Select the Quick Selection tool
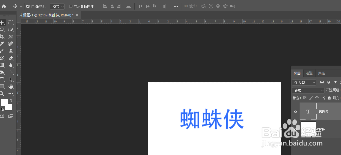341x155 pixels. 11,30
